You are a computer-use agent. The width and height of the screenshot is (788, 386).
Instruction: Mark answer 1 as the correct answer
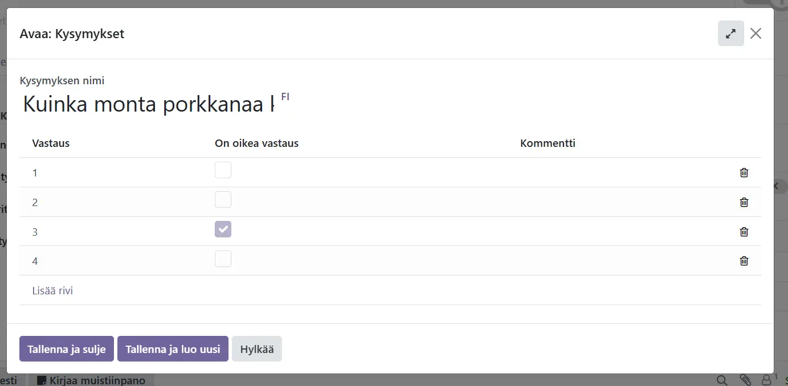[x=223, y=170]
